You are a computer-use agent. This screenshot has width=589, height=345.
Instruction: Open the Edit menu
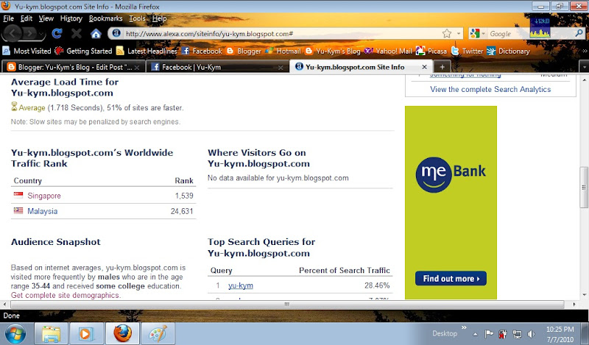(x=27, y=18)
